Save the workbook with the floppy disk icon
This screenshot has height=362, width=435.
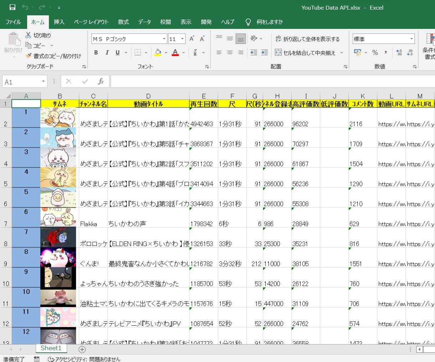click(x=12, y=7)
